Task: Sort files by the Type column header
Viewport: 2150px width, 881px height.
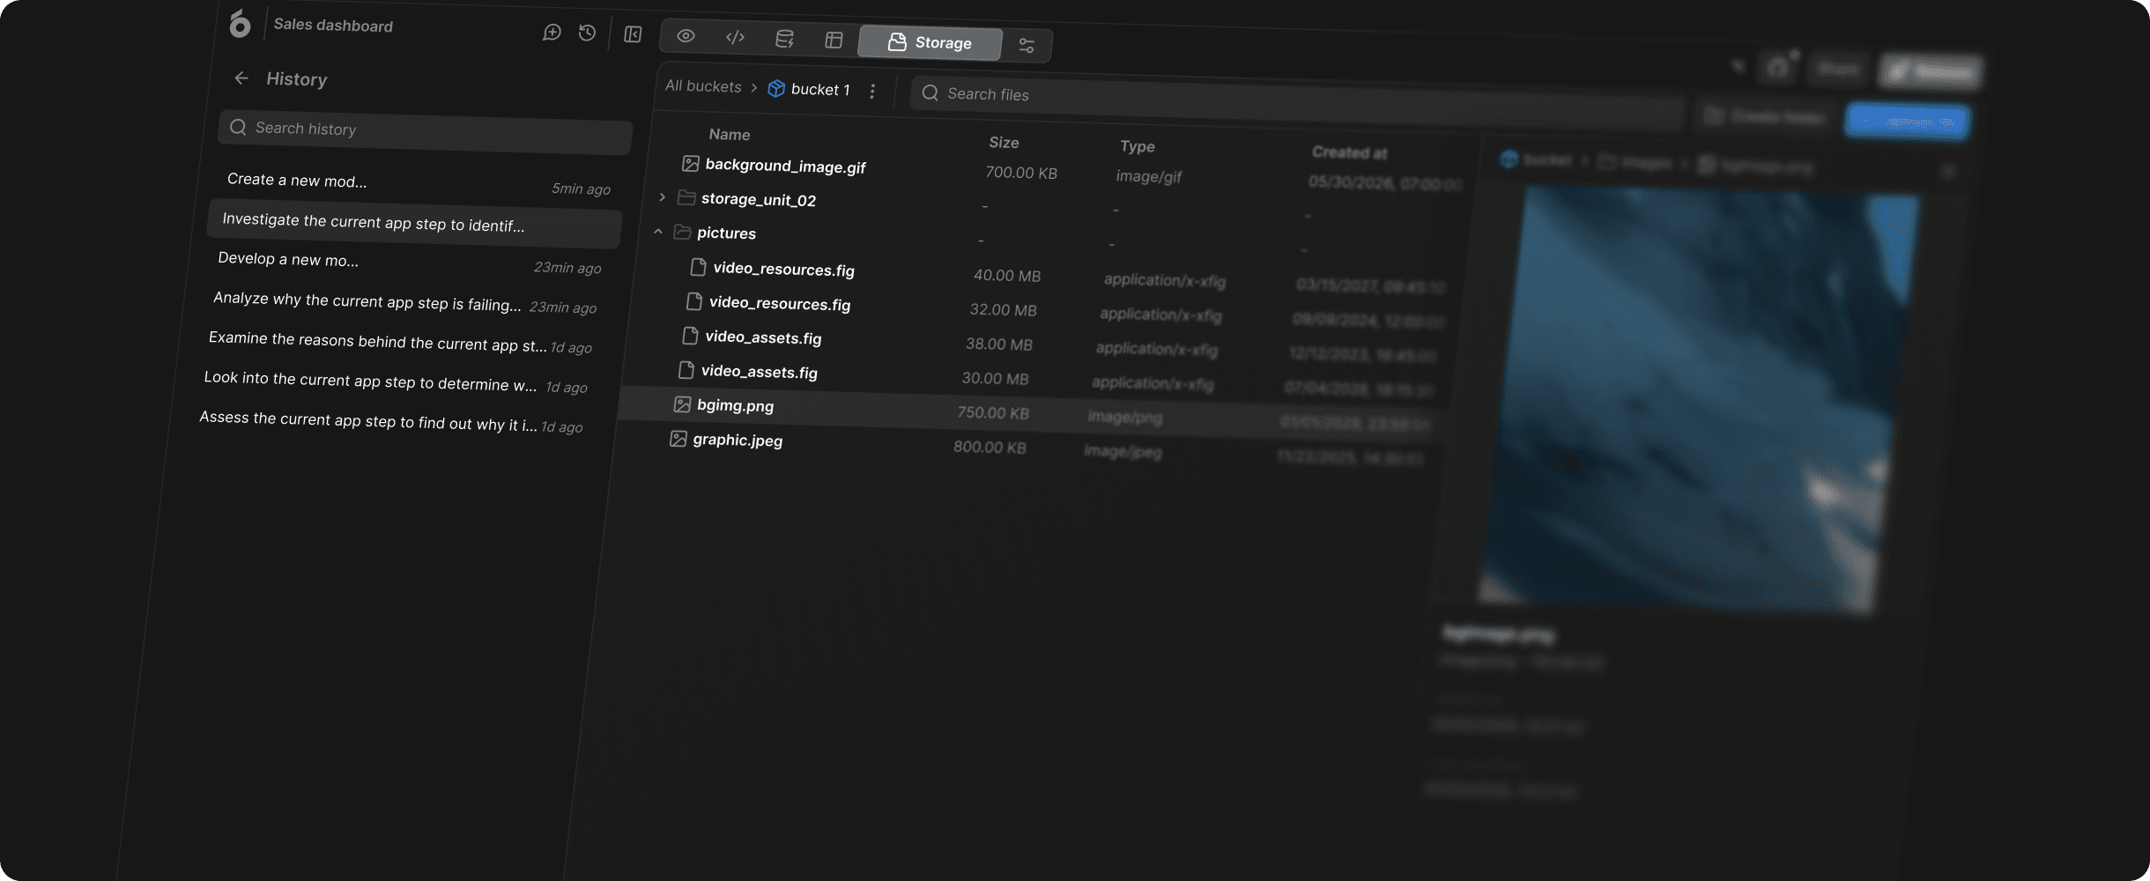Action: (x=1138, y=146)
